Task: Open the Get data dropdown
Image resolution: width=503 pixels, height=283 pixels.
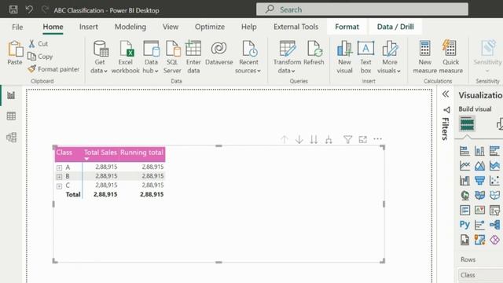Action: (x=100, y=57)
